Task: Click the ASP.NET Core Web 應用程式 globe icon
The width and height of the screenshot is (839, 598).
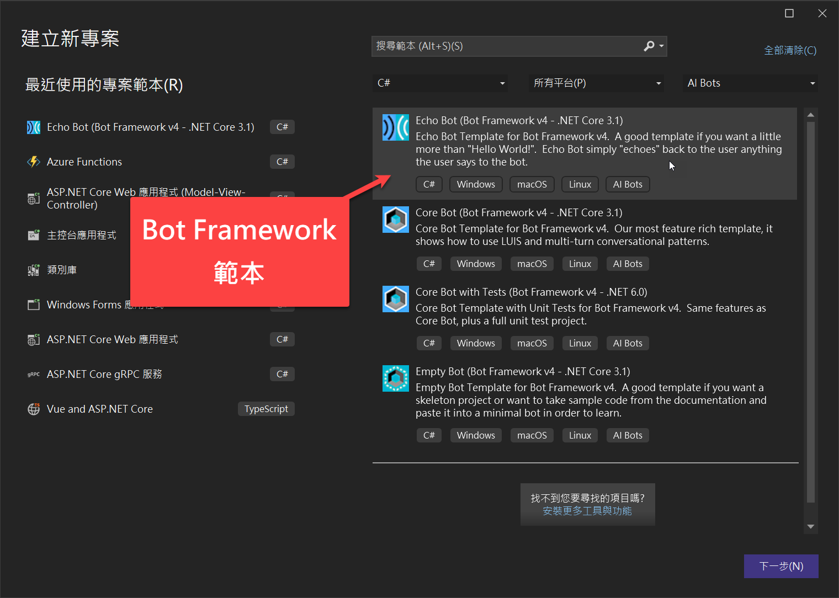Action: point(34,340)
